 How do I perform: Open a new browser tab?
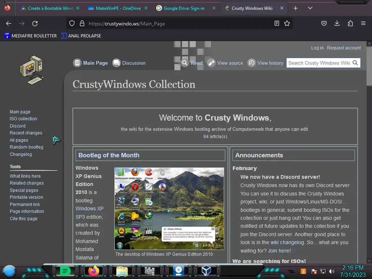(296, 8)
